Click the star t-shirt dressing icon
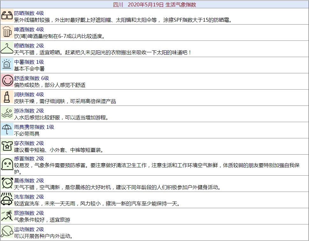 [x=7, y=146]
